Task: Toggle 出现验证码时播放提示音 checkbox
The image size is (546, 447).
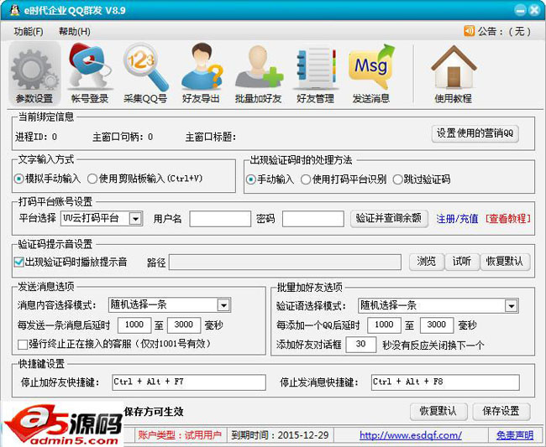Action: (x=20, y=262)
